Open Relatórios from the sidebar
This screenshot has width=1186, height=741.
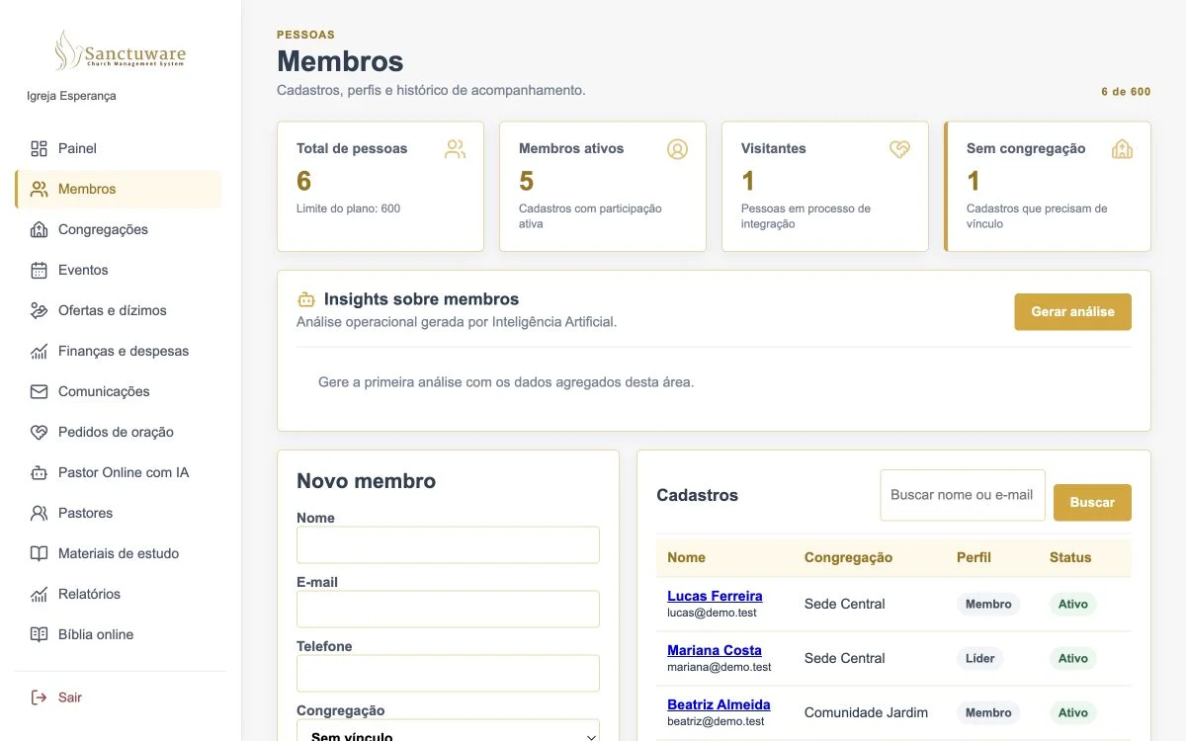pyautogui.click(x=118, y=594)
